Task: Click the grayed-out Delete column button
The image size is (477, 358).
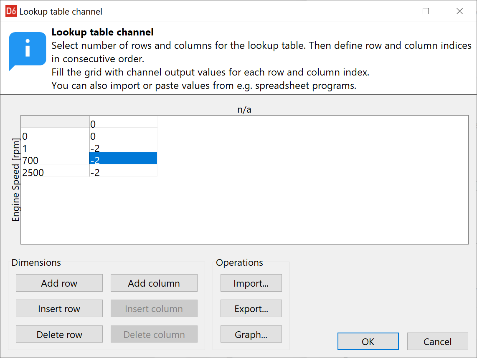Action: pyautogui.click(x=154, y=334)
